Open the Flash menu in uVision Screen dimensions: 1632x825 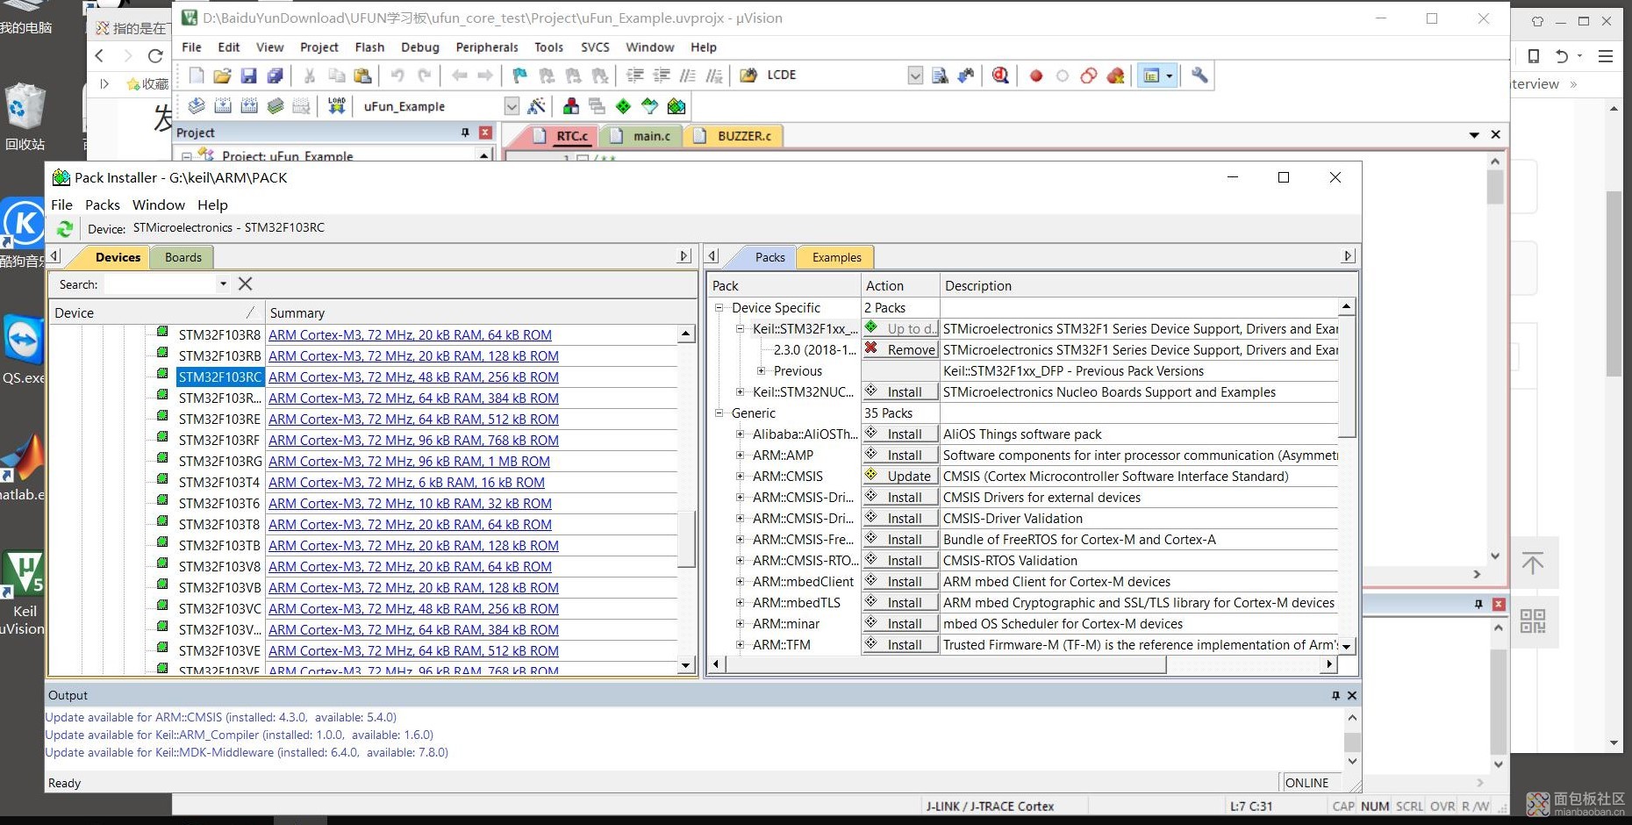click(369, 47)
